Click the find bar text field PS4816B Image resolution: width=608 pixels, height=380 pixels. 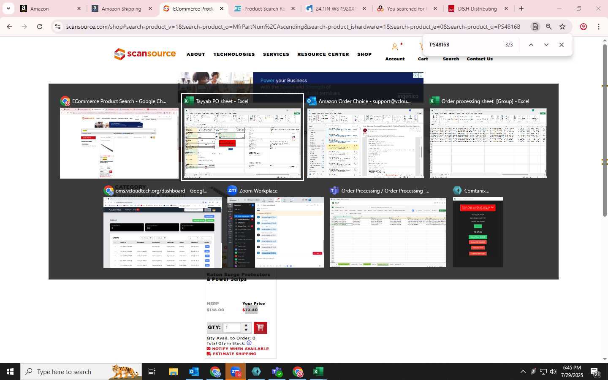[x=464, y=45]
